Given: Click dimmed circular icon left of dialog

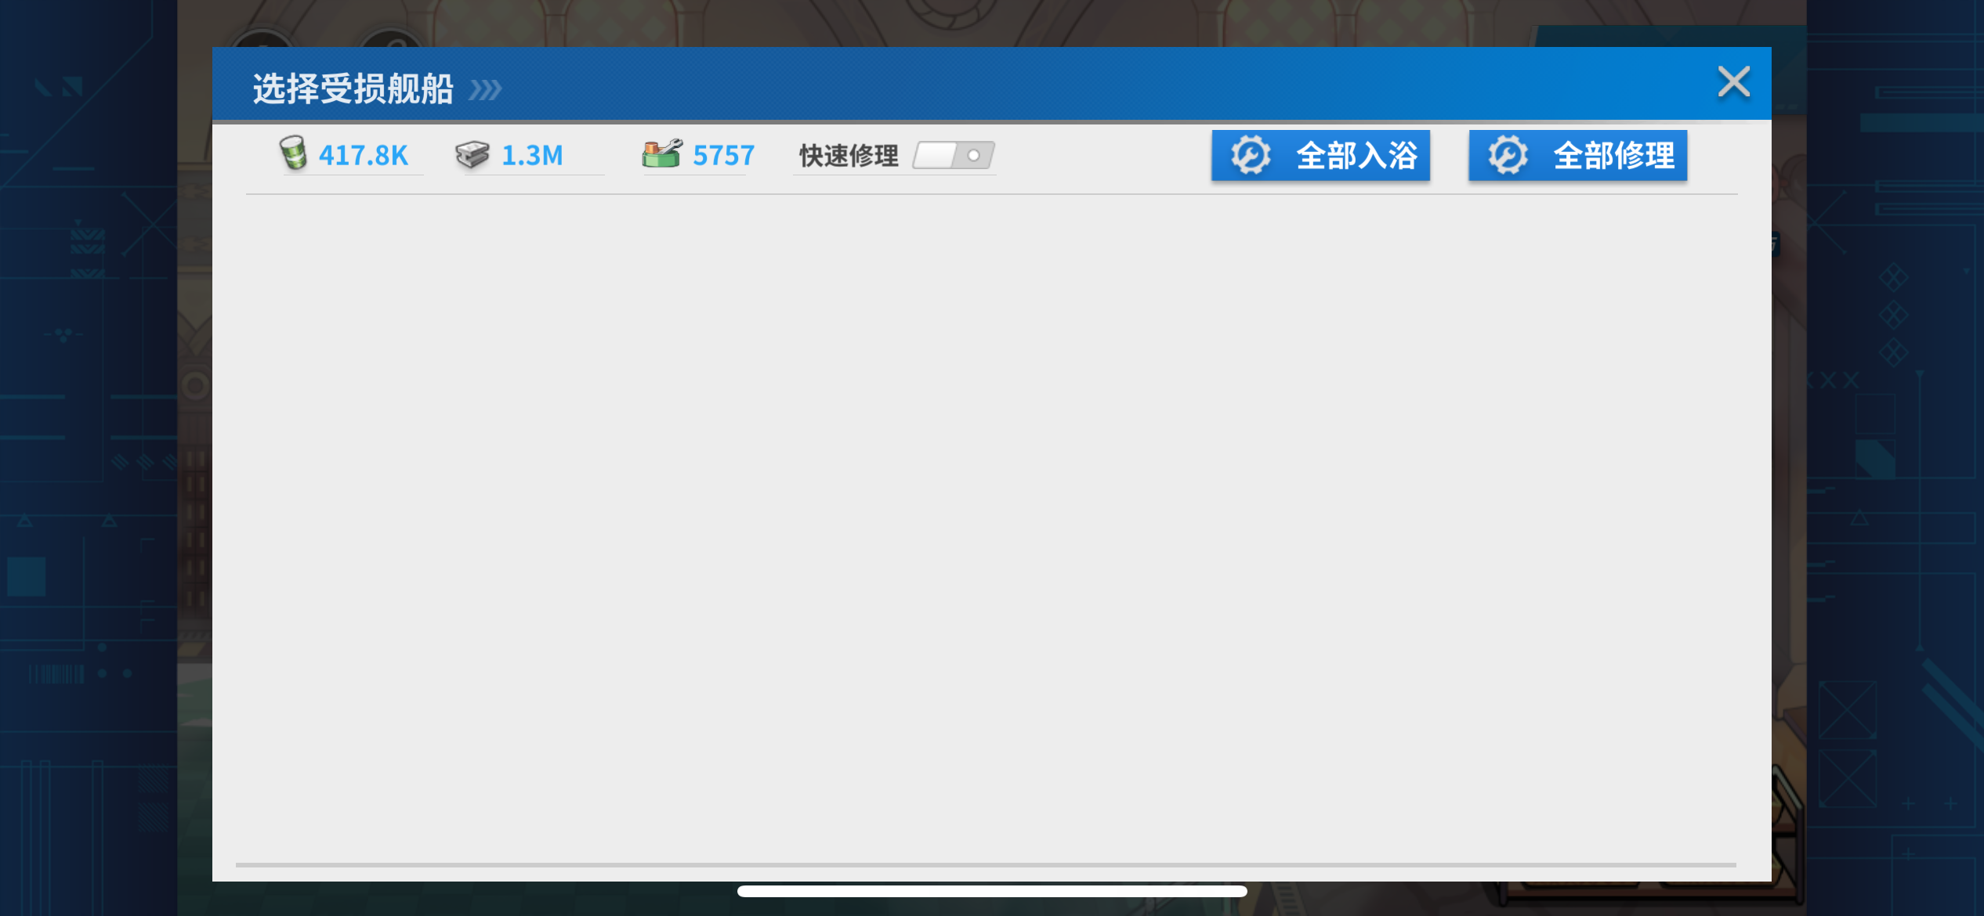Looking at the screenshot, I should [194, 385].
